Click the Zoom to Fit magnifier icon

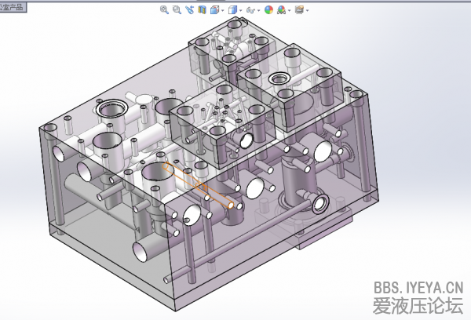click(x=164, y=10)
